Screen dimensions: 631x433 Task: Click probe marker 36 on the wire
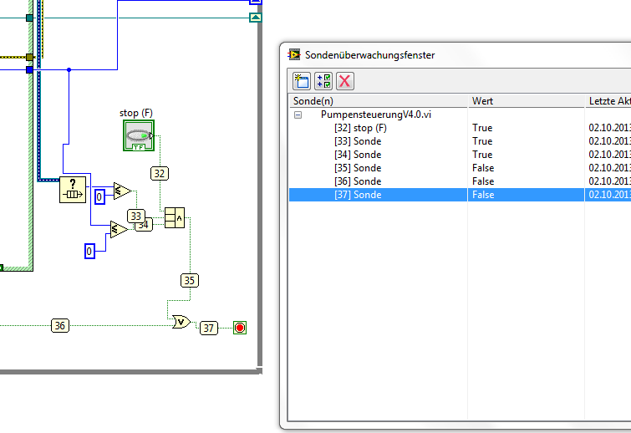(x=60, y=325)
